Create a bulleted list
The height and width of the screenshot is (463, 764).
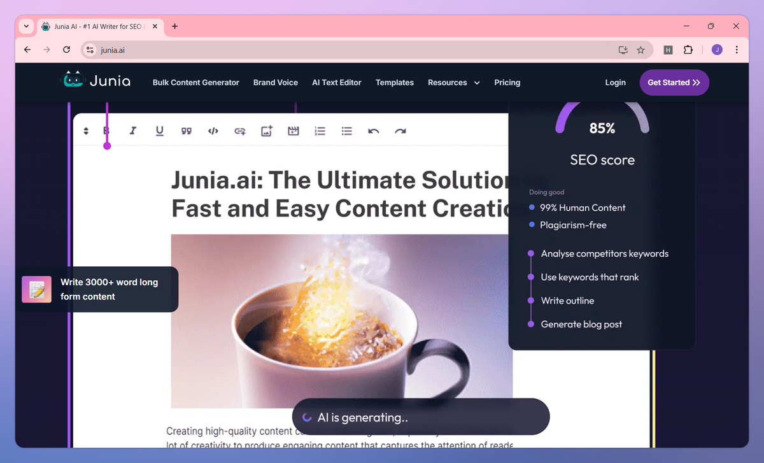[x=347, y=131]
